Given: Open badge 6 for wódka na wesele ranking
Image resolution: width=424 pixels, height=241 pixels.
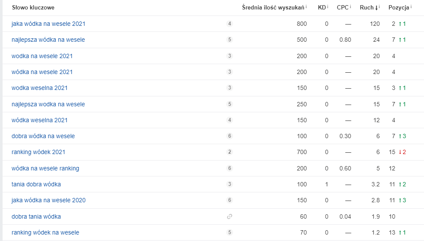Looking at the screenshot, I should click(x=230, y=168).
